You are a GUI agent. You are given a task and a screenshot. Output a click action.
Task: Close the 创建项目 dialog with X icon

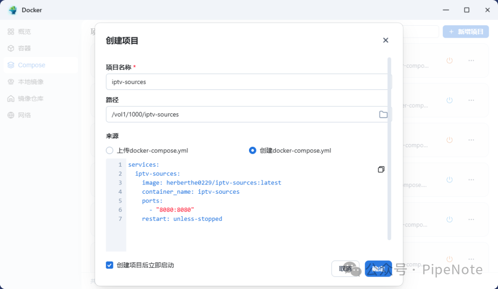click(385, 40)
